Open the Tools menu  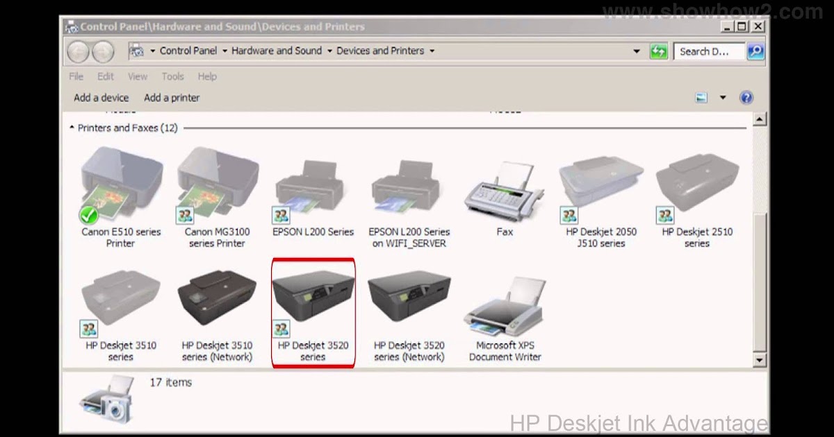click(172, 76)
